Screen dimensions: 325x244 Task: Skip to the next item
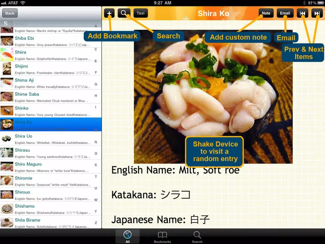click(317, 13)
